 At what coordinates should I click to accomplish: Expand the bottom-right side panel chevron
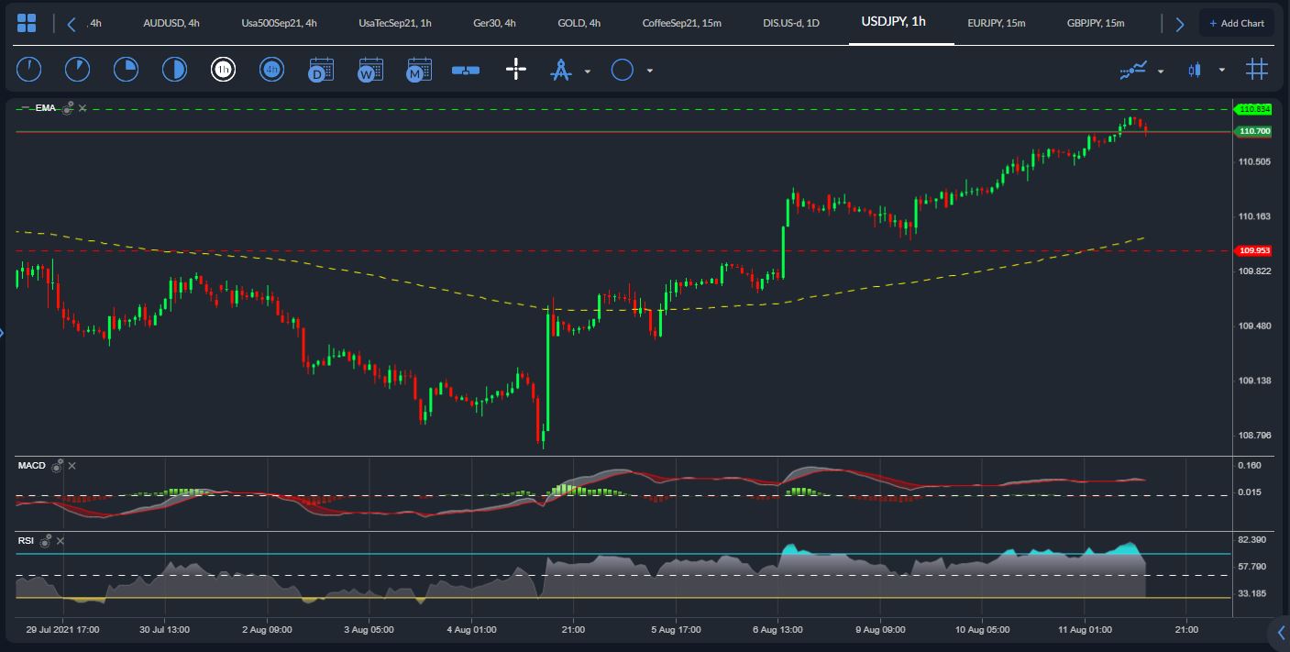coord(1281,632)
